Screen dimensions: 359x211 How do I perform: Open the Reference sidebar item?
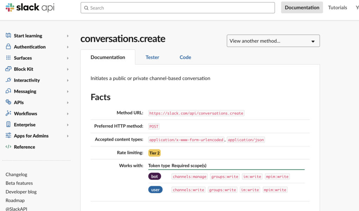pyautogui.click(x=25, y=147)
